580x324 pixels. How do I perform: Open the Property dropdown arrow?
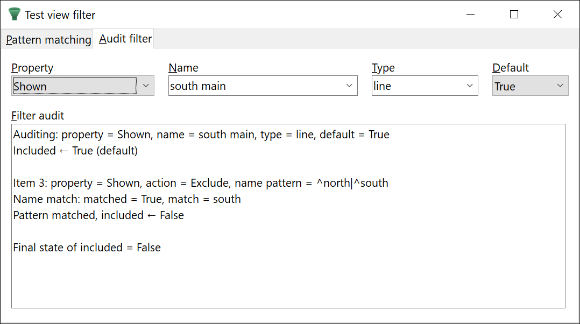pos(146,86)
